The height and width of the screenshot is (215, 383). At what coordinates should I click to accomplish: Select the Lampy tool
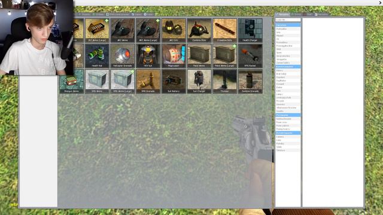coord(288,94)
